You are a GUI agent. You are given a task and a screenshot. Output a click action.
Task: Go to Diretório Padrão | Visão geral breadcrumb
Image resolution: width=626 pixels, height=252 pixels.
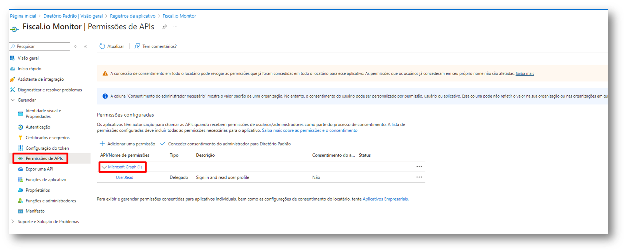[73, 16]
